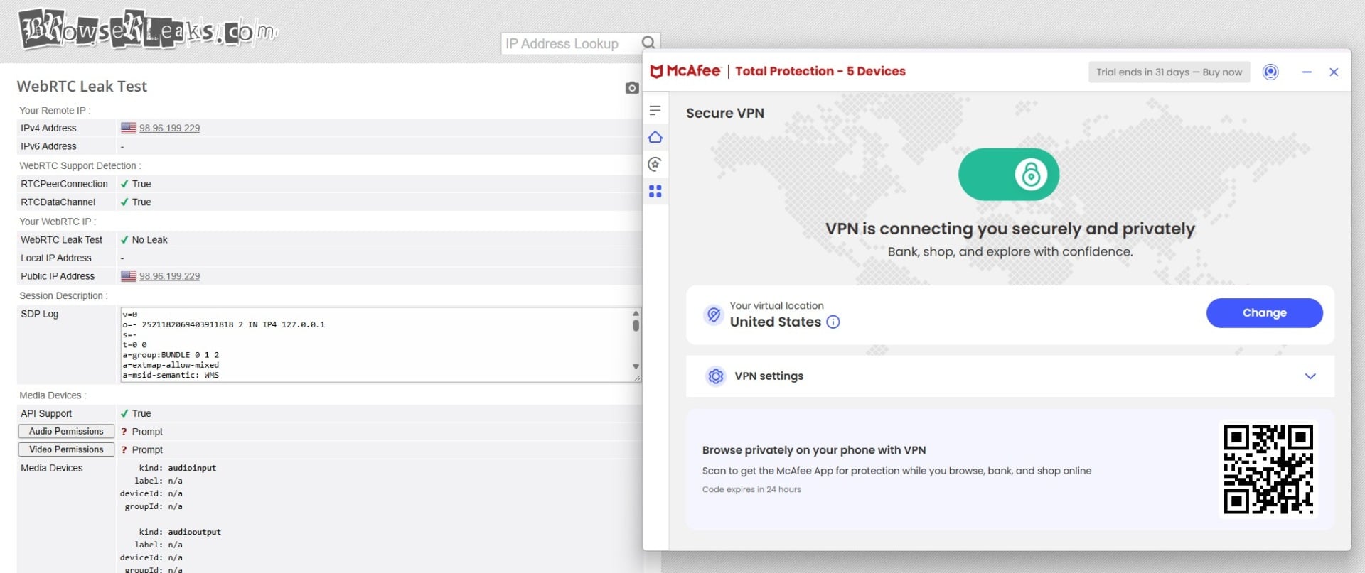Click the "United States" location text
The width and height of the screenshot is (1365, 573).
(775, 322)
